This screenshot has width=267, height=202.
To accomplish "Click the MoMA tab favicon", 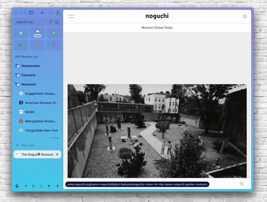I will 21,112.
